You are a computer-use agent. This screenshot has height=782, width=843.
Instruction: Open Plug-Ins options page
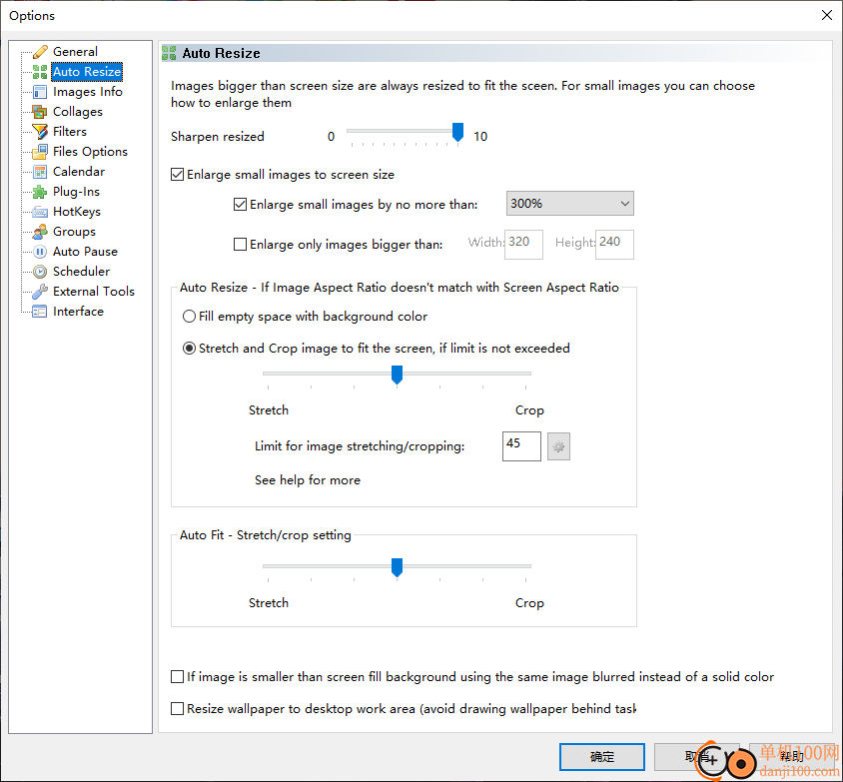point(76,192)
